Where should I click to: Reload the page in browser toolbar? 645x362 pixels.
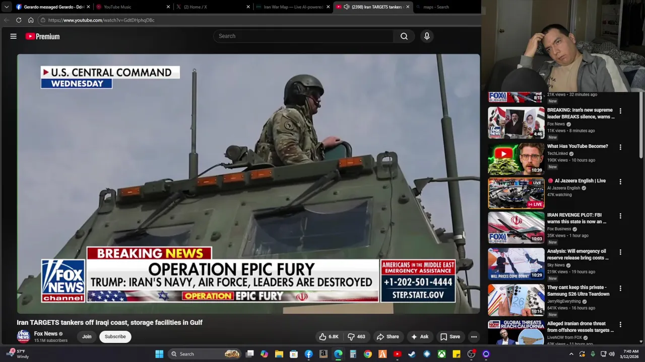point(19,20)
